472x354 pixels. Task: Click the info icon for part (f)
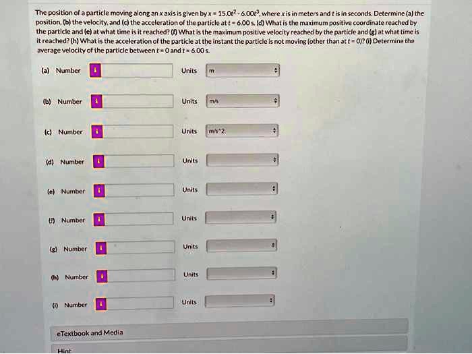click(x=99, y=219)
